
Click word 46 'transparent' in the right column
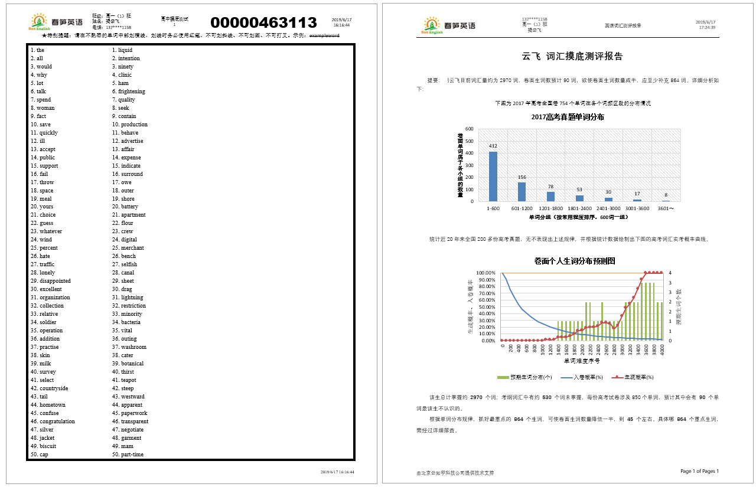pyautogui.click(x=130, y=421)
